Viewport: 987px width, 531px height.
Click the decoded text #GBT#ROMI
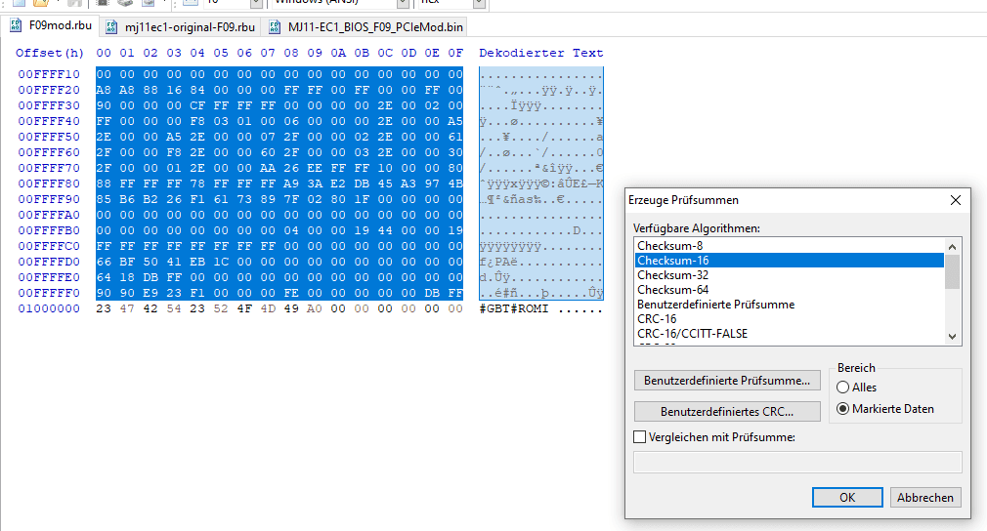(514, 308)
